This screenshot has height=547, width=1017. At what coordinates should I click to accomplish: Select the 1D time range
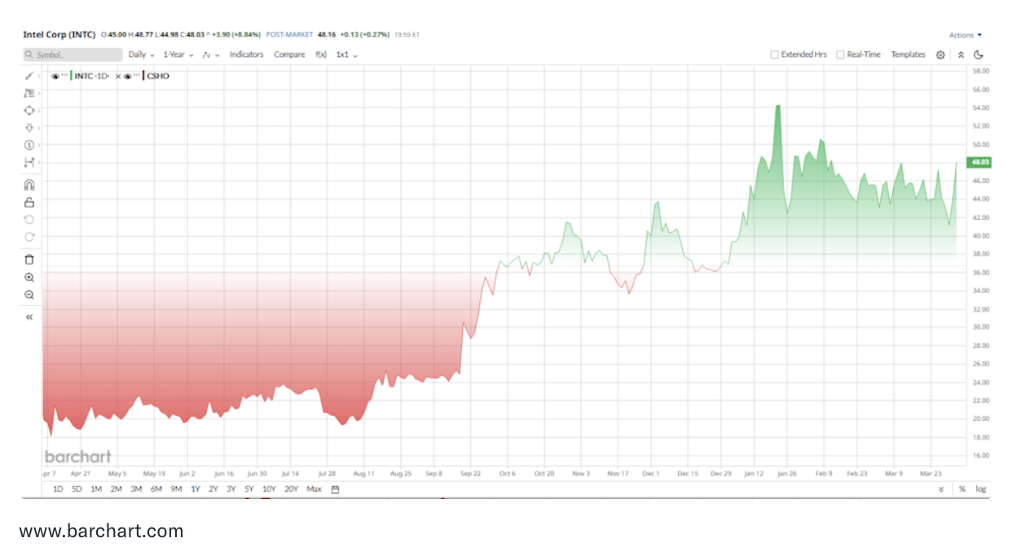[57, 489]
